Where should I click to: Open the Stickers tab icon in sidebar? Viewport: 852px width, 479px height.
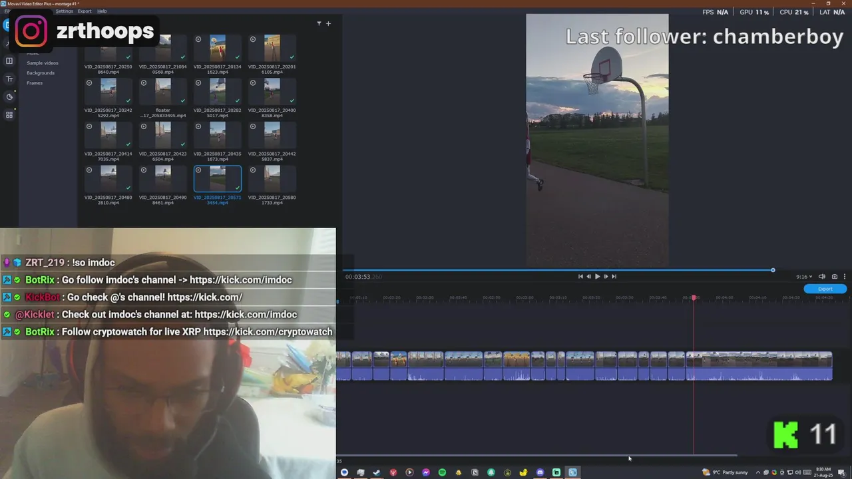(9, 96)
